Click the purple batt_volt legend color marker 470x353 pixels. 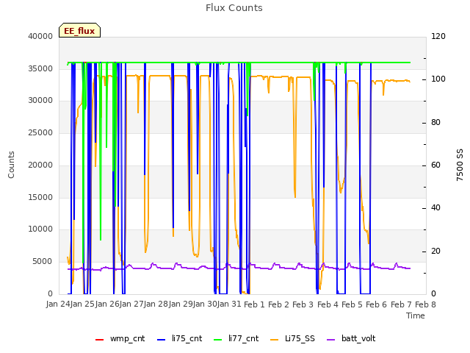(331, 340)
